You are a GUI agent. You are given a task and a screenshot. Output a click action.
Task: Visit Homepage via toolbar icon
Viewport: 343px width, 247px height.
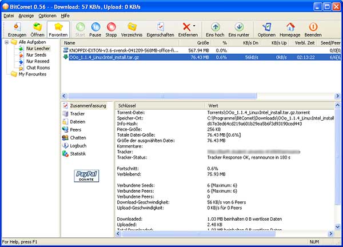[290, 30]
